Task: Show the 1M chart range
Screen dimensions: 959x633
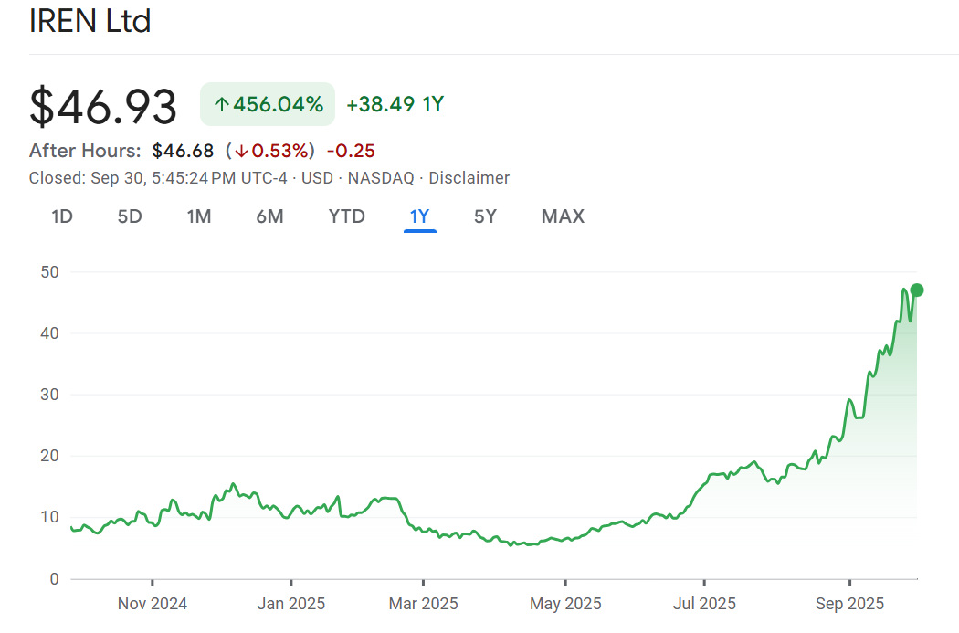Action: tap(199, 216)
